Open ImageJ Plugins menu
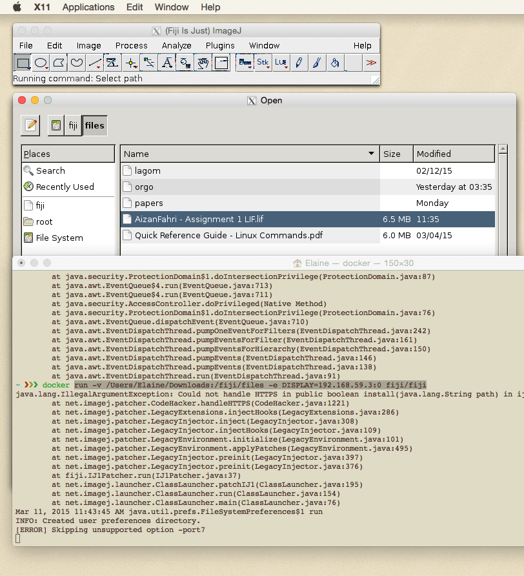Viewport: 524px width, 576px height. click(x=220, y=46)
